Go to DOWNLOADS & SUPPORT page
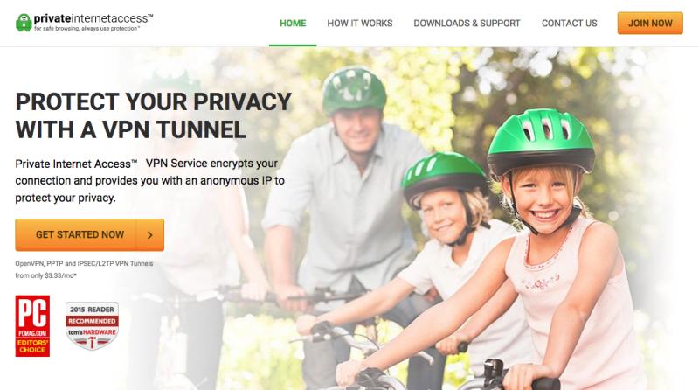 click(467, 24)
